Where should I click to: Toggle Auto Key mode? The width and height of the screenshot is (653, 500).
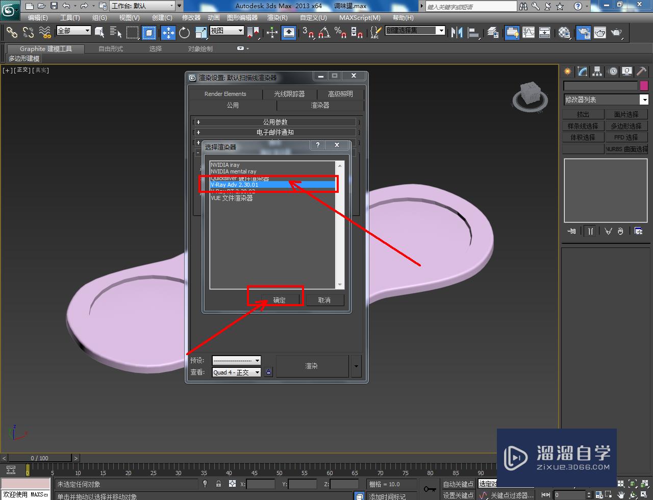458,484
